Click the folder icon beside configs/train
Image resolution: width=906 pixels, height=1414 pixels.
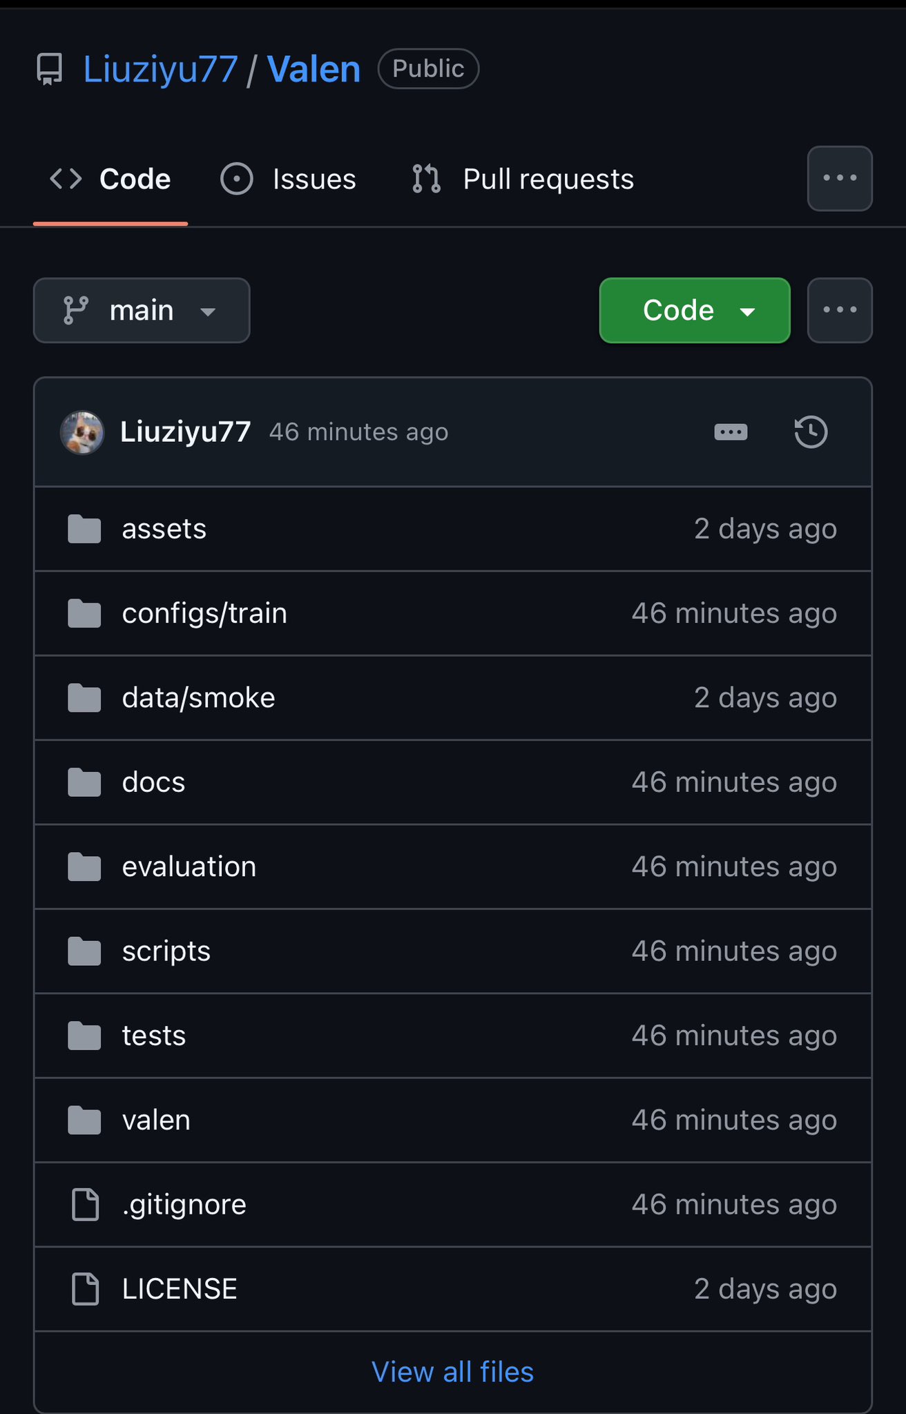pyautogui.click(x=84, y=613)
